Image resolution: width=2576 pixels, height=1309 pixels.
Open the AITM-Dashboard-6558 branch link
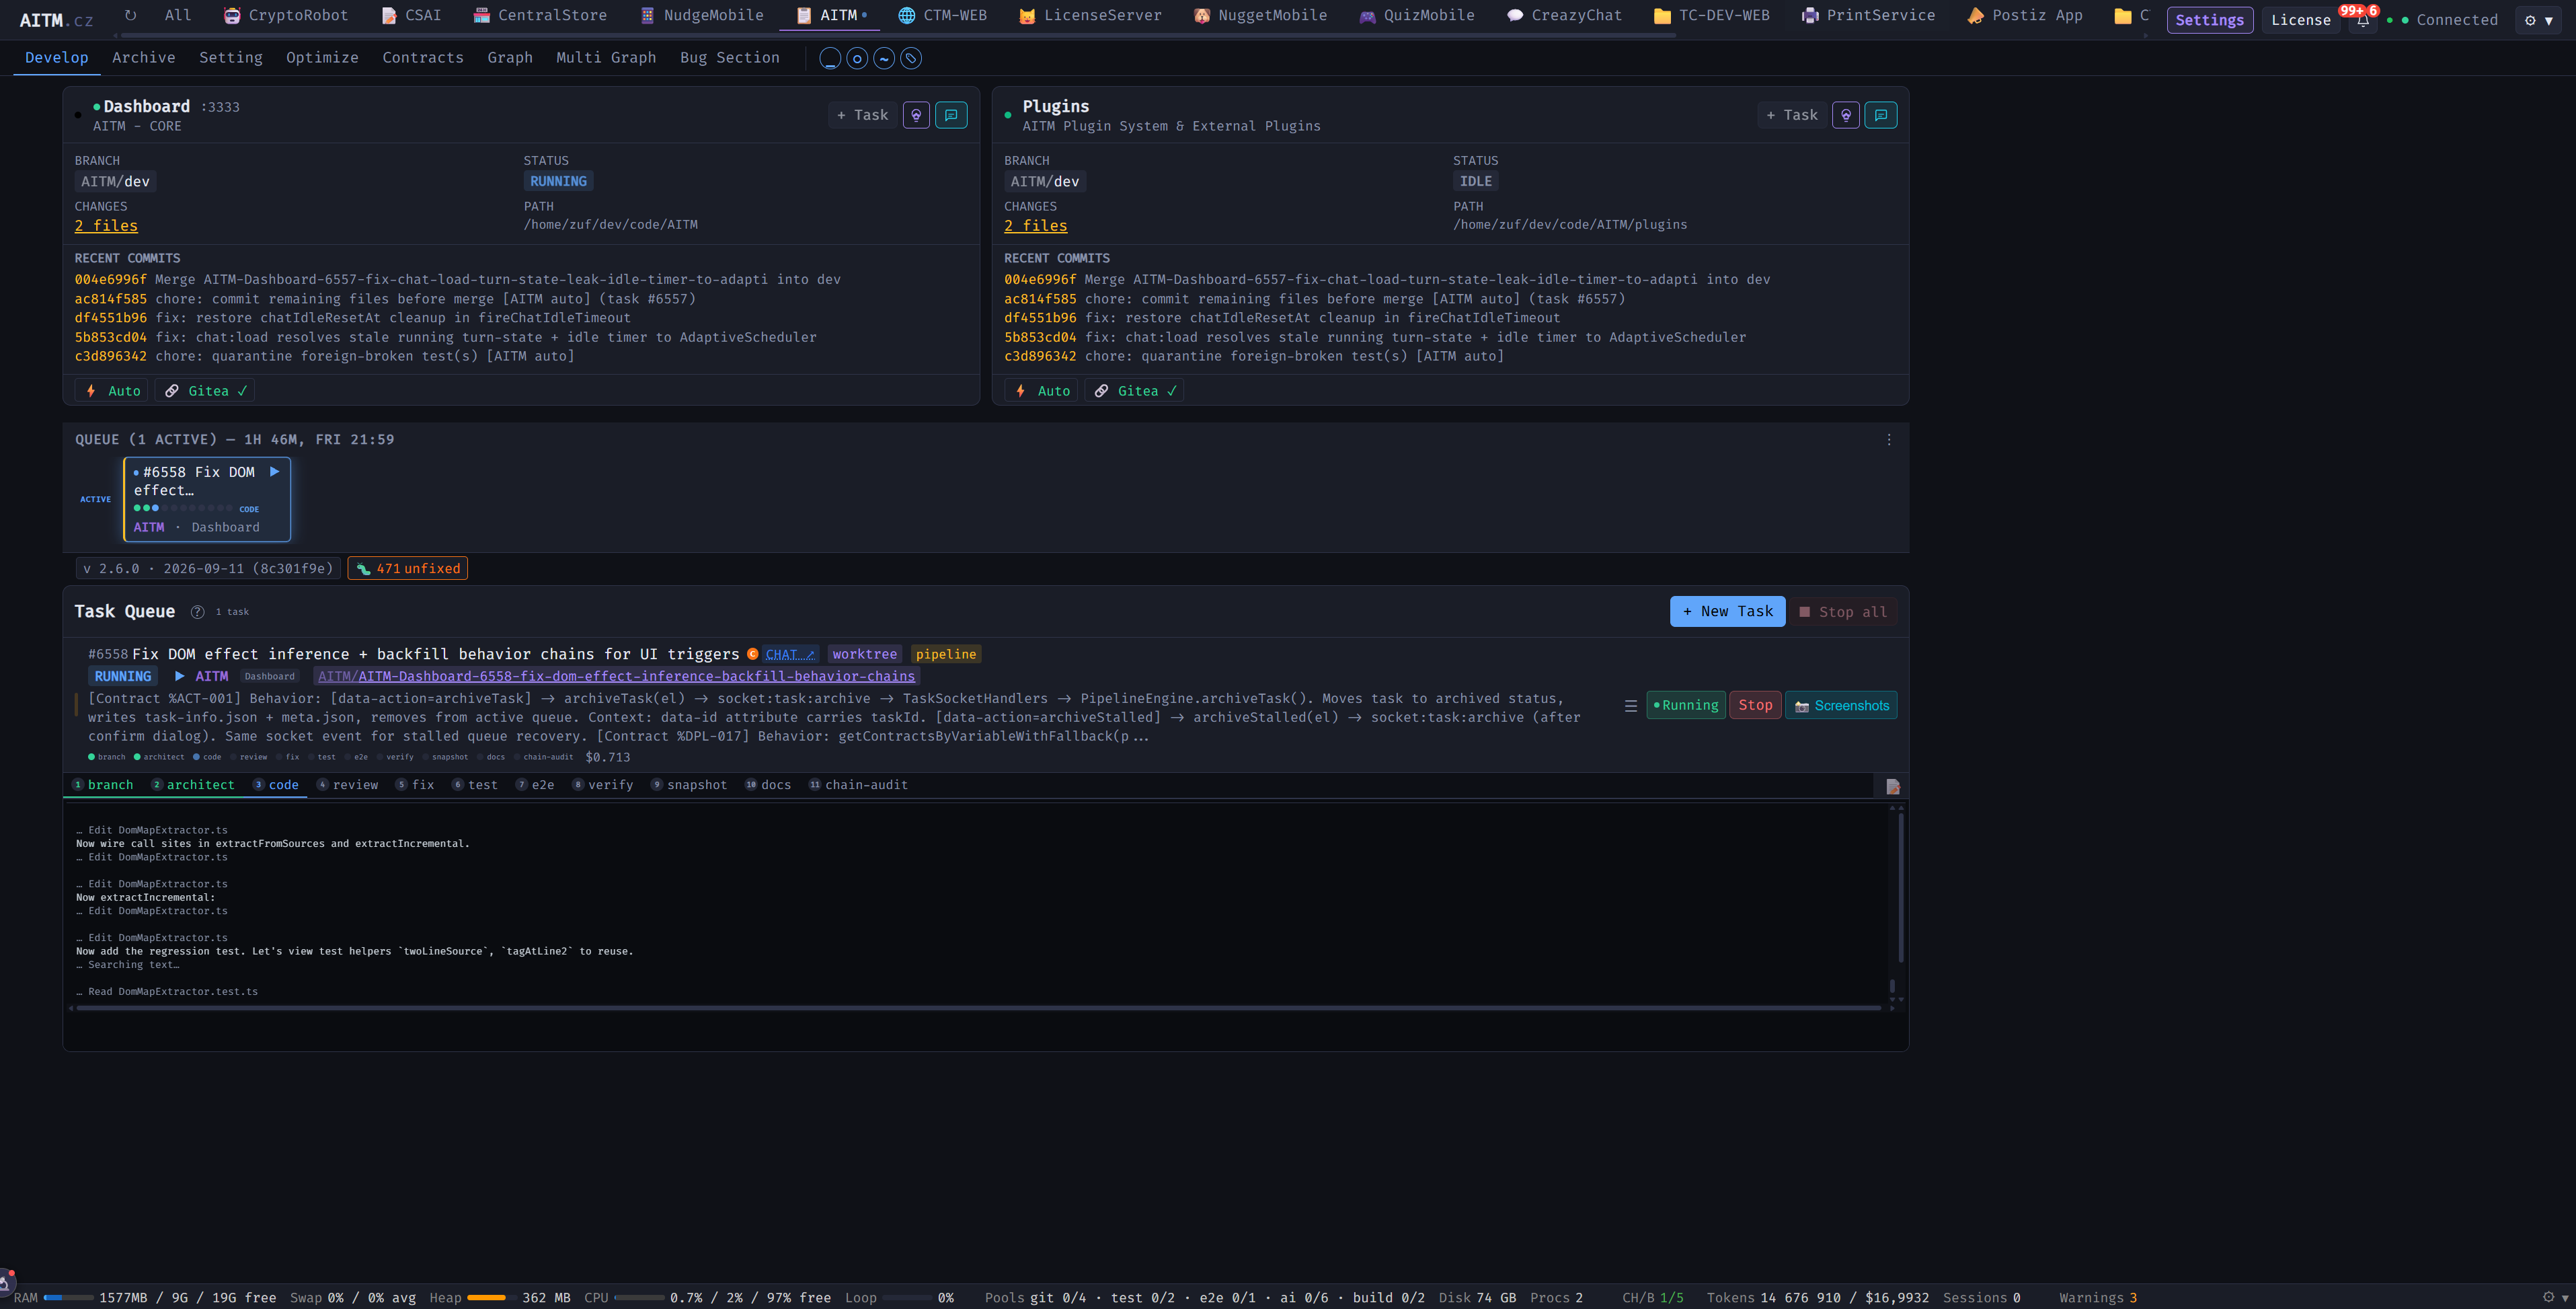(x=616, y=677)
